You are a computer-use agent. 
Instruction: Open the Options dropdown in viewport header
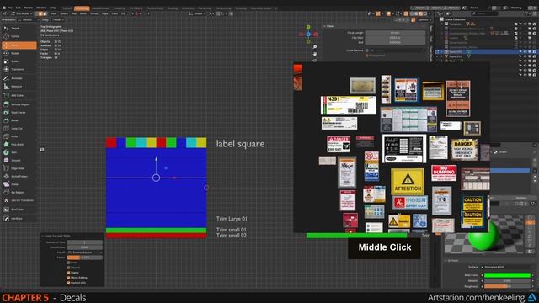[x=424, y=19]
